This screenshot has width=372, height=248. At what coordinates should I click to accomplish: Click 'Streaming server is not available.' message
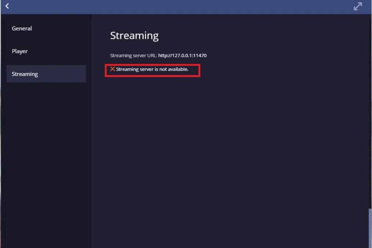coord(152,69)
